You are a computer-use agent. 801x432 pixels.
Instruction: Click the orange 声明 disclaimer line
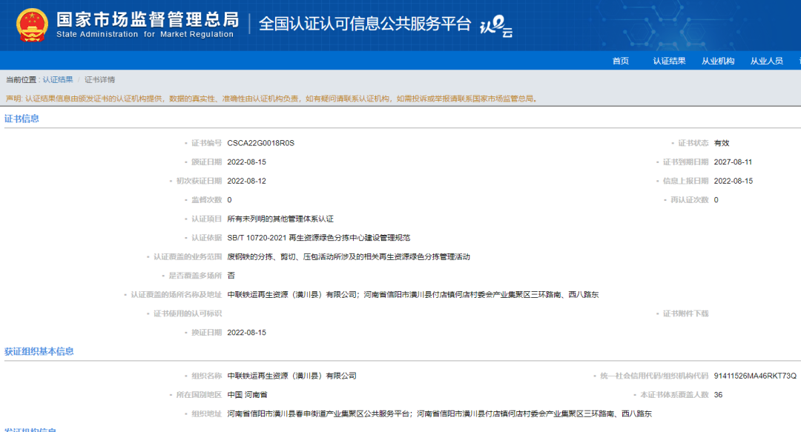[271, 99]
